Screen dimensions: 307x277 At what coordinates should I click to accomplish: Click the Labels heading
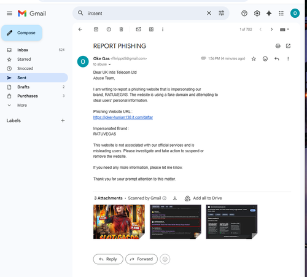click(14, 120)
